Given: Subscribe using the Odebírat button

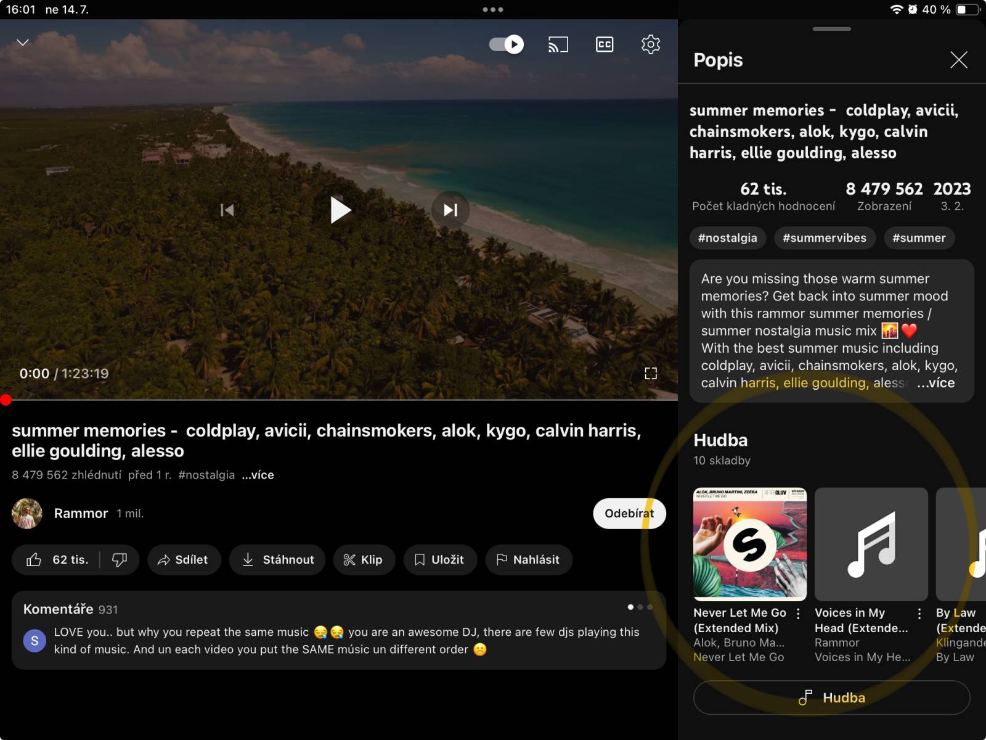Looking at the screenshot, I should pos(629,514).
